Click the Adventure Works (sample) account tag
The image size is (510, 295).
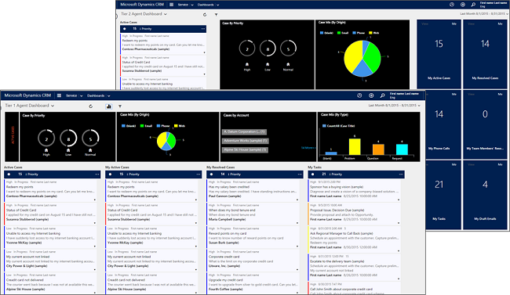246,141
